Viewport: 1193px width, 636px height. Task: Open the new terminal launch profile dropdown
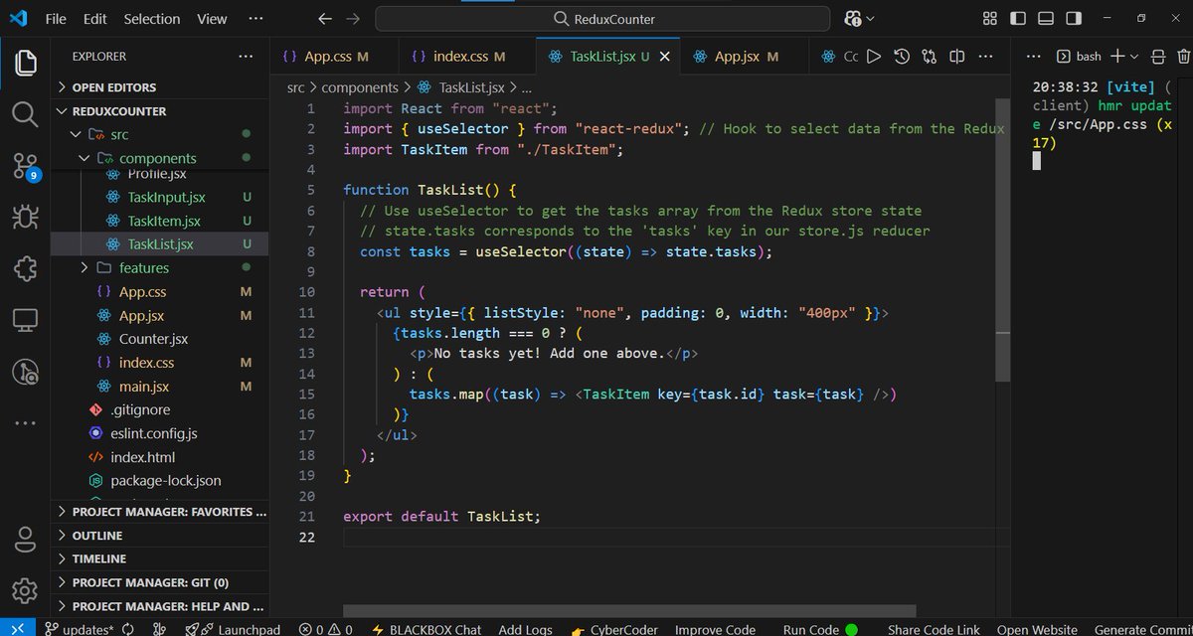click(x=1134, y=57)
